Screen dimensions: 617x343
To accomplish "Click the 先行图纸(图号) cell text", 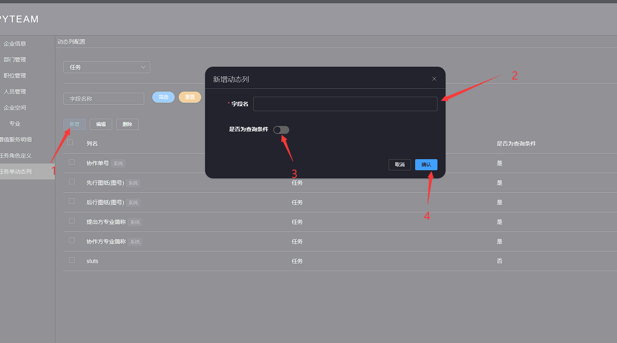I will click(105, 183).
